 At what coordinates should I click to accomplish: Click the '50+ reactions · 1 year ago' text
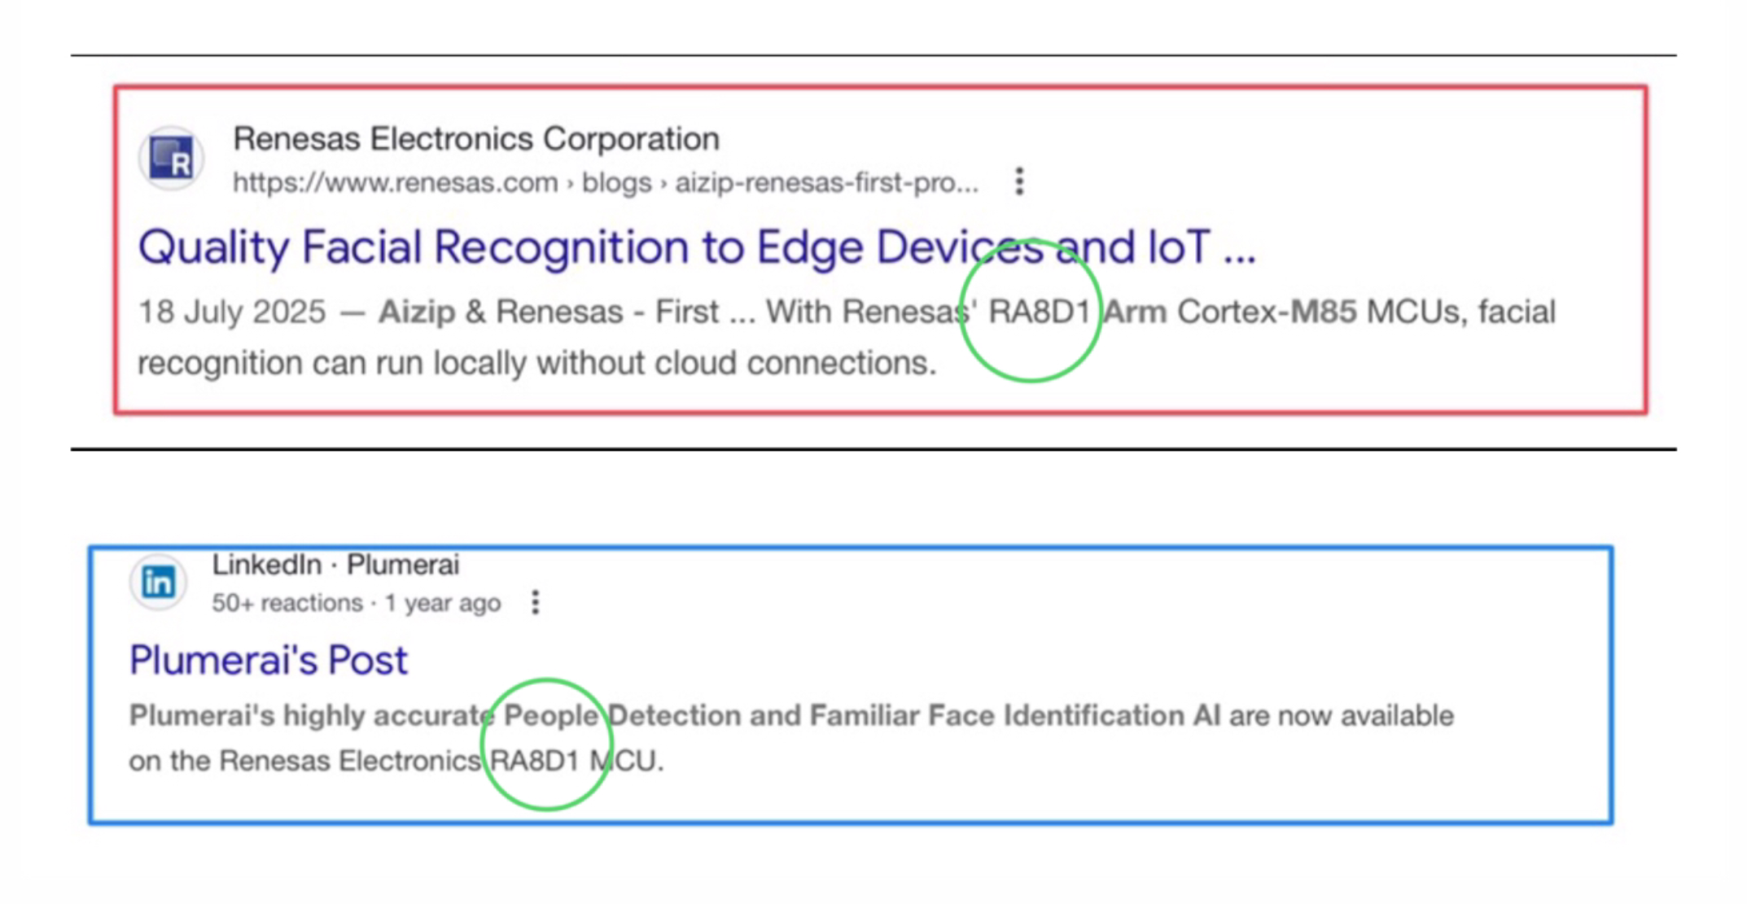(x=357, y=603)
